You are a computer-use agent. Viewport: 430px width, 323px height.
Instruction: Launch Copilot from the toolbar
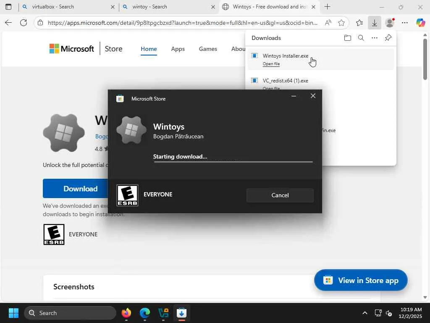(x=420, y=23)
